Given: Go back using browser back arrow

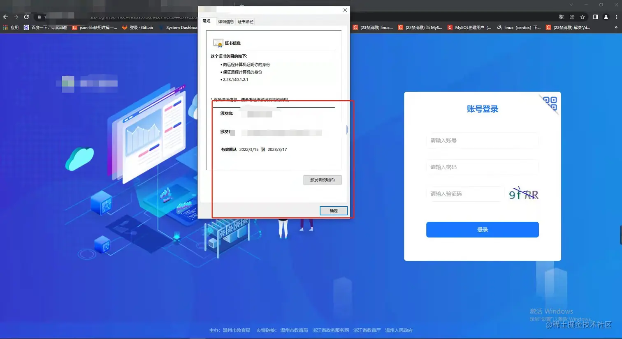Looking at the screenshot, I should tap(5, 17).
